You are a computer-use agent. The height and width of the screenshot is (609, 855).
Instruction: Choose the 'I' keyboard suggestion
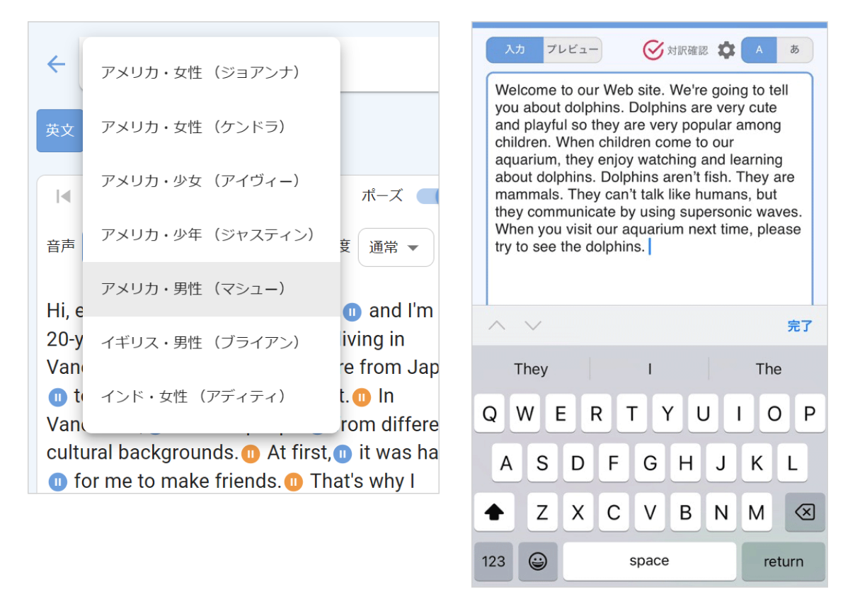[x=649, y=369]
